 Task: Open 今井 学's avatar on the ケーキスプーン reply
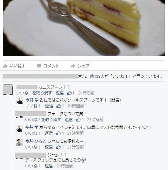(x=20, y=101)
